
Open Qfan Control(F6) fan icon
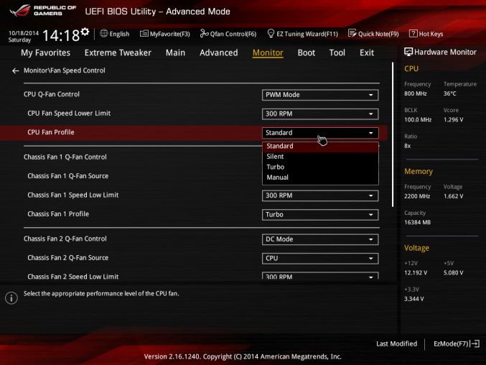pyautogui.click(x=204, y=34)
